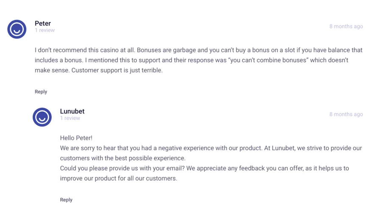This screenshot has width=373, height=212.
Task: Open the Peter username profile
Action: point(43,23)
